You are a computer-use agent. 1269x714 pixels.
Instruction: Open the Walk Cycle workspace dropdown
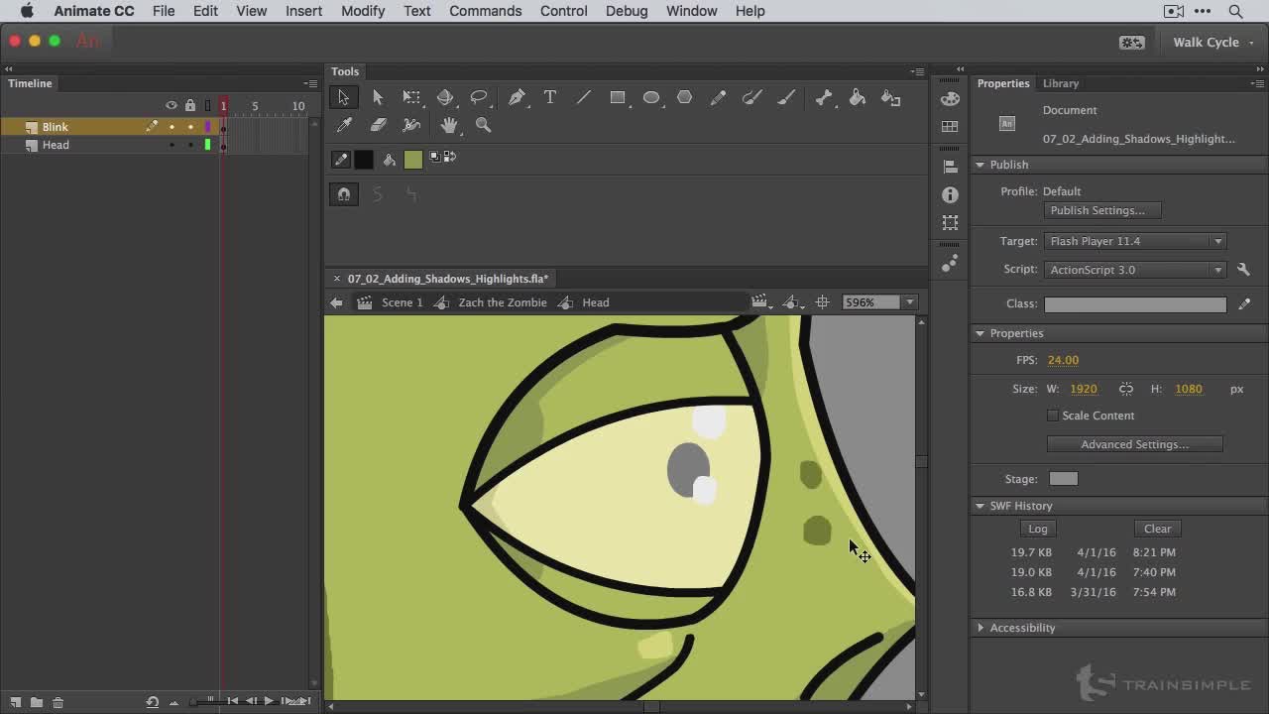(x=1212, y=42)
